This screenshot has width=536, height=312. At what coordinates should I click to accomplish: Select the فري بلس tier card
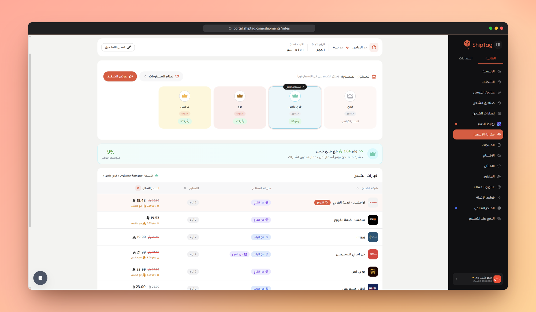[x=295, y=107]
